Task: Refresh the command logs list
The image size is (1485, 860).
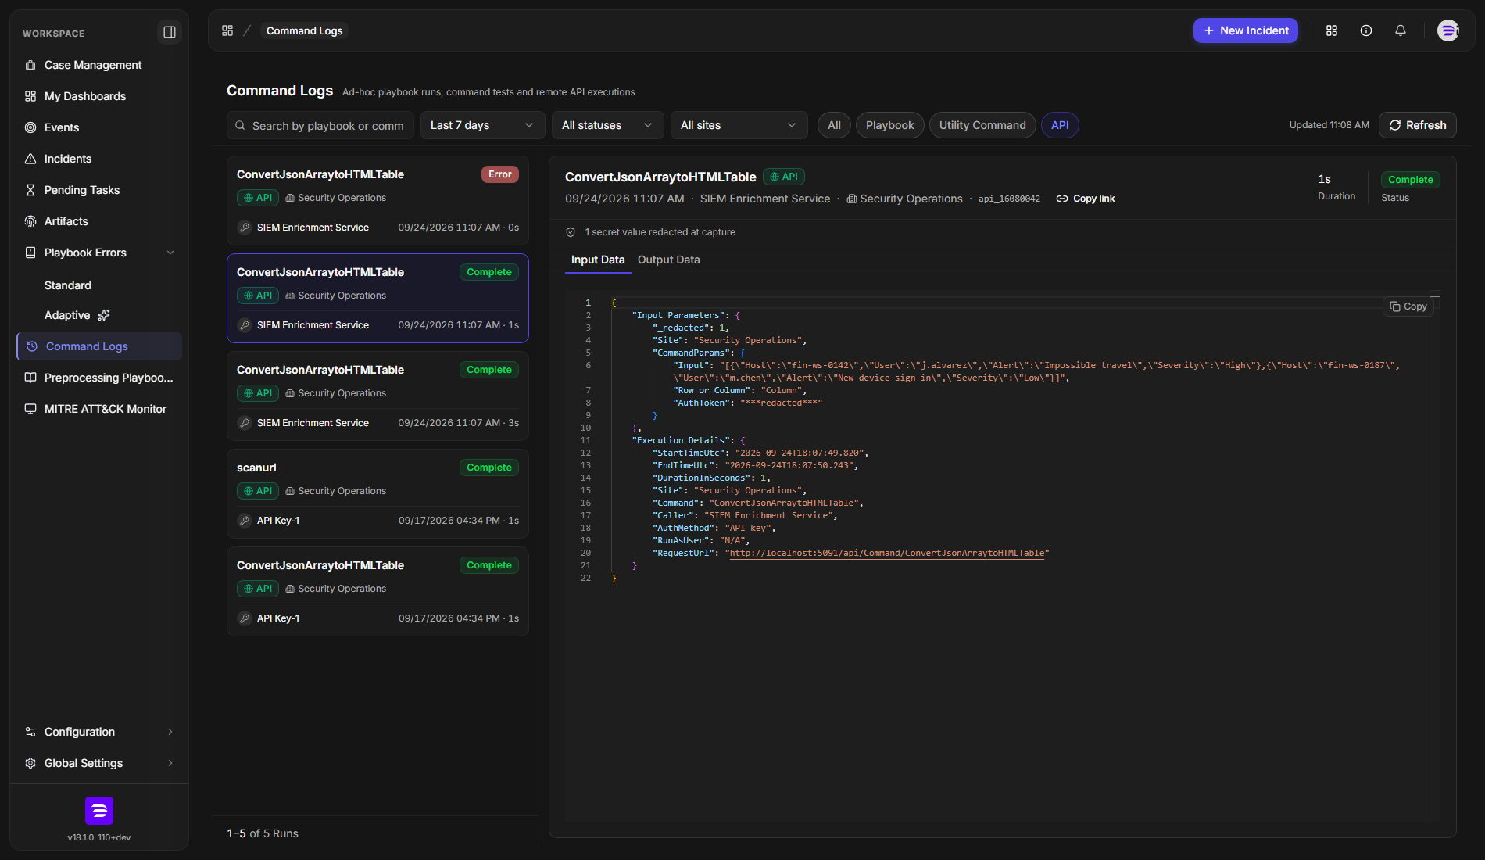Action: [1418, 125]
